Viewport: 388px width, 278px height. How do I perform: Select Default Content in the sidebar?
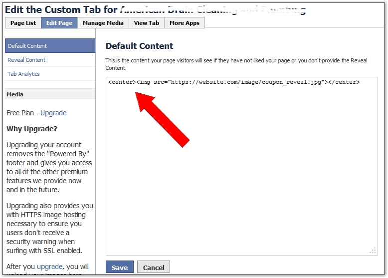coord(50,46)
